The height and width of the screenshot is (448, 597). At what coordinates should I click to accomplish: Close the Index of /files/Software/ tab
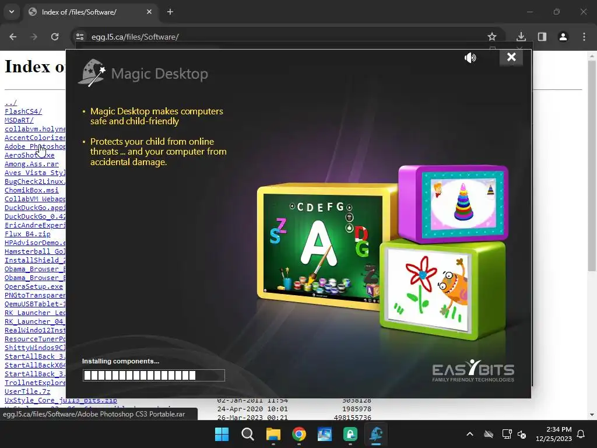149,12
